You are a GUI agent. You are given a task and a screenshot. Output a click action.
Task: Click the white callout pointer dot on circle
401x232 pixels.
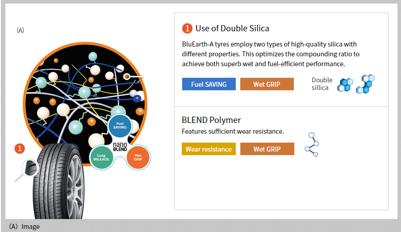coord(126,76)
